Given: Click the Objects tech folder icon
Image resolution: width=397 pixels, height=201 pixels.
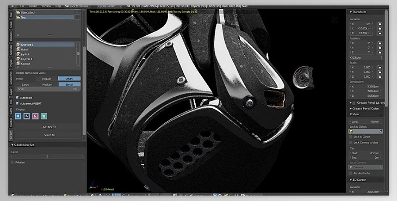Looking at the screenshot, I should 18,12.
